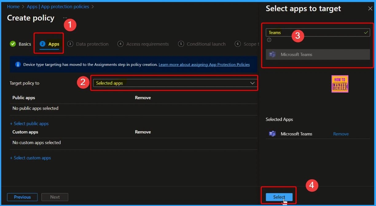Click the info icon below the search field
The image size is (376, 206).
(x=269, y=40)
